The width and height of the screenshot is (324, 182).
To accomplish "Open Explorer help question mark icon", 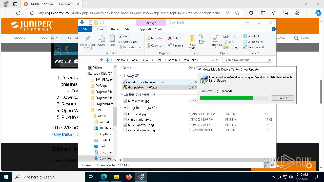I will click(x=273, y=29).
